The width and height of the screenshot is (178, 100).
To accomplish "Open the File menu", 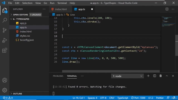I will coord(10,3).
